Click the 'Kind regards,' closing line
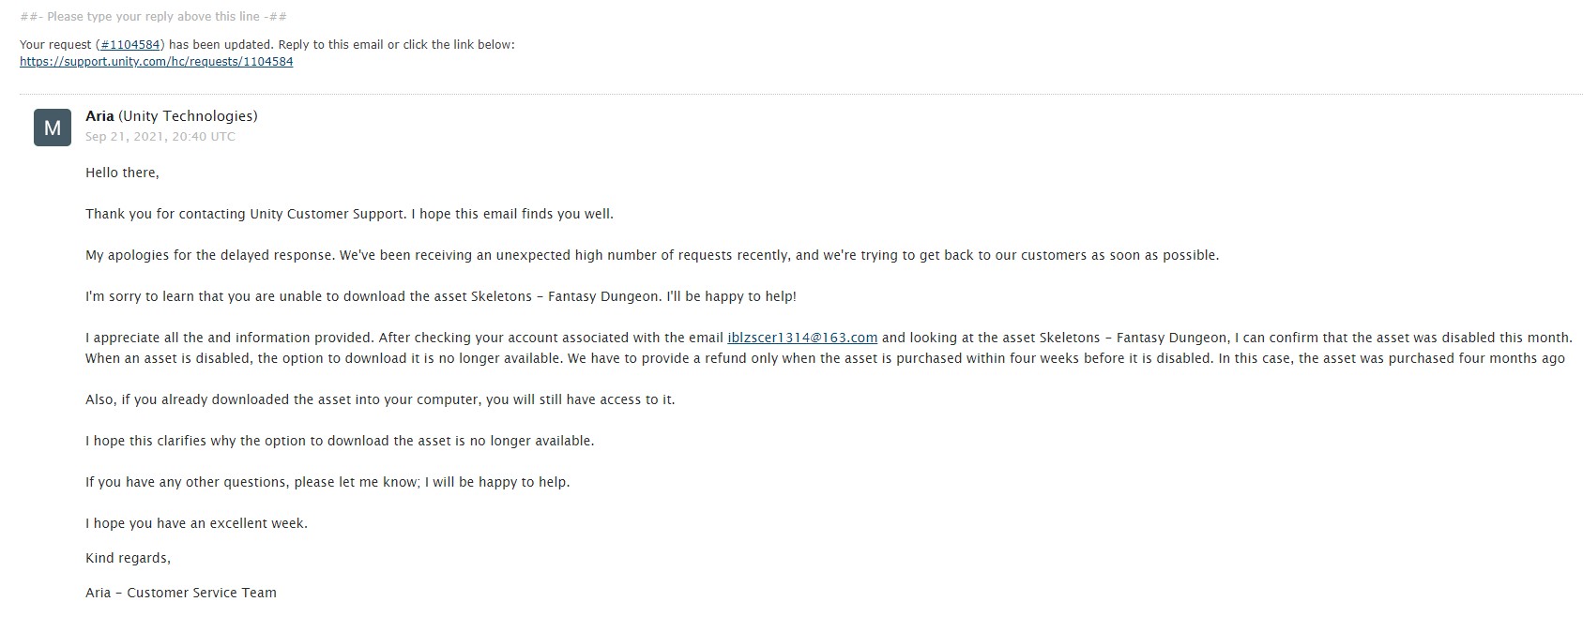Viewport: 1583px width, 617px height. tap(128, 558)
